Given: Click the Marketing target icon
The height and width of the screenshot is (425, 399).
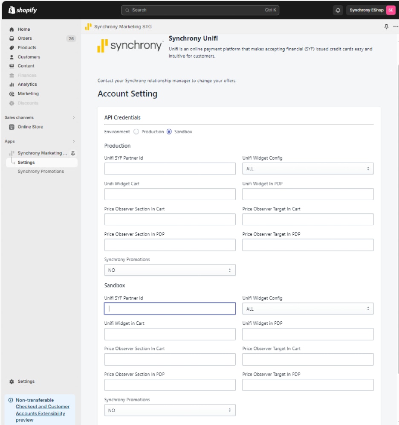Looking at the screenshot, I should (12, 94).
